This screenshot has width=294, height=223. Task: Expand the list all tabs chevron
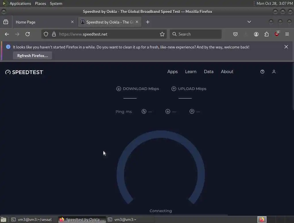pyautogui.click(x=249, y=22)
